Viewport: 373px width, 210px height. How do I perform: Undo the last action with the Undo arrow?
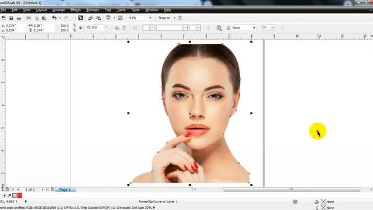coord(54,18)
